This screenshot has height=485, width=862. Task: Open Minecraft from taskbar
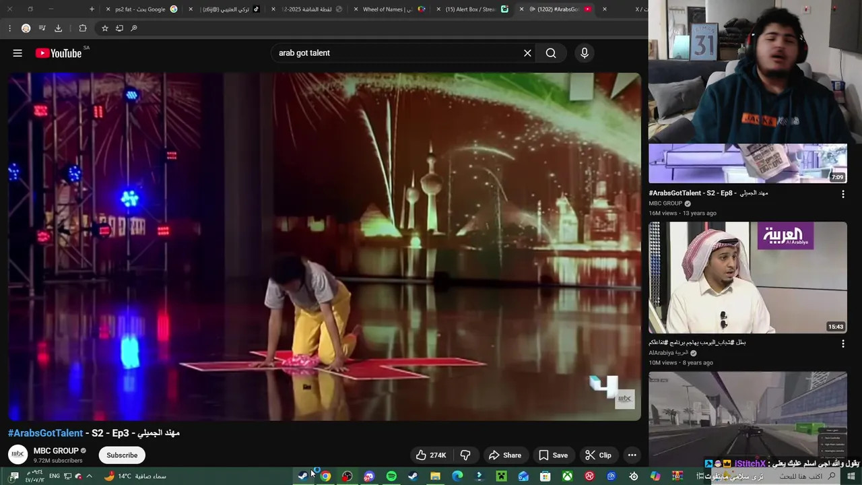[x=501, y=476]
